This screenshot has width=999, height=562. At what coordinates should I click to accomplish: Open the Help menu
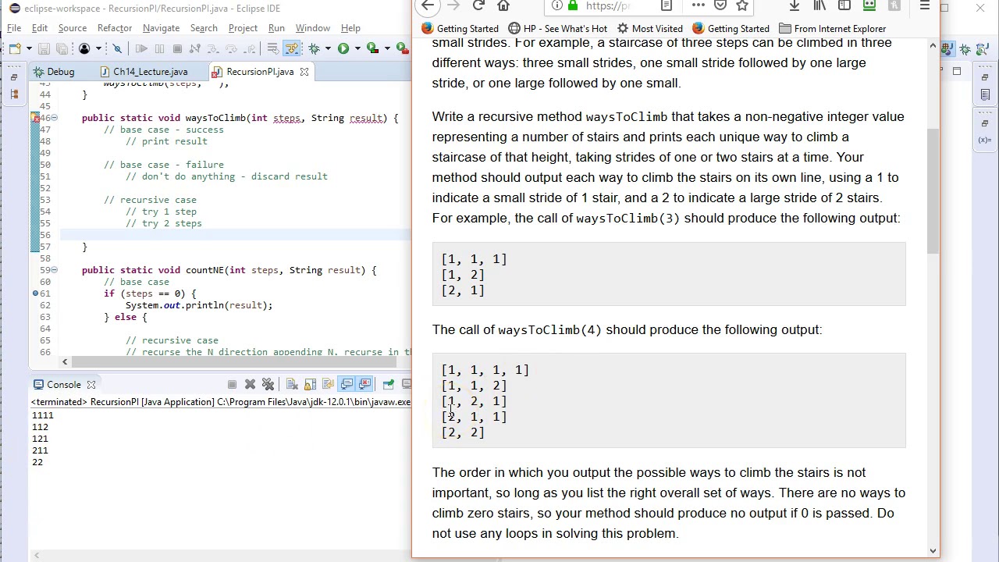(x=350, y=28)
